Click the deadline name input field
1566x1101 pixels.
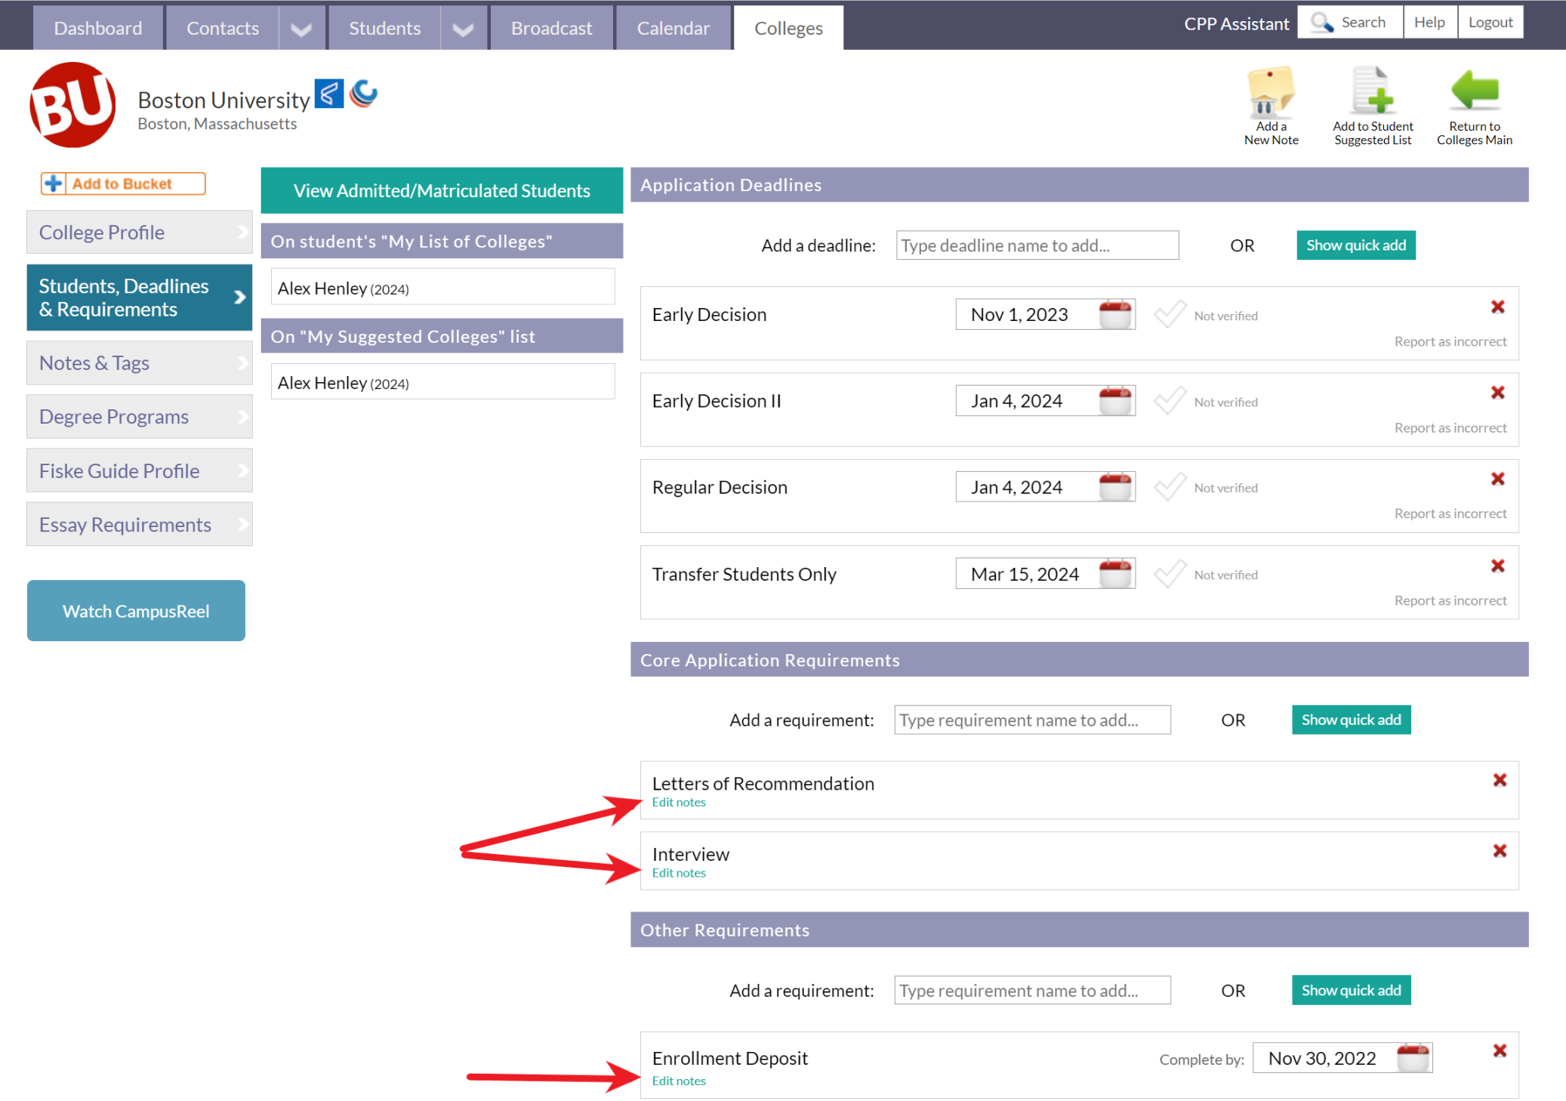point(1037,245)
